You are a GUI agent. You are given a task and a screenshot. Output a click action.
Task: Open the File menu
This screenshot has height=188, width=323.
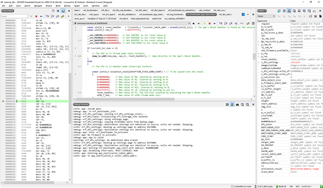pyautogui.click(x=4, y=6)
